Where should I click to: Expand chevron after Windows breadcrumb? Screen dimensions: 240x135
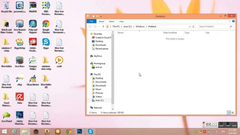[x=146, y=27]
